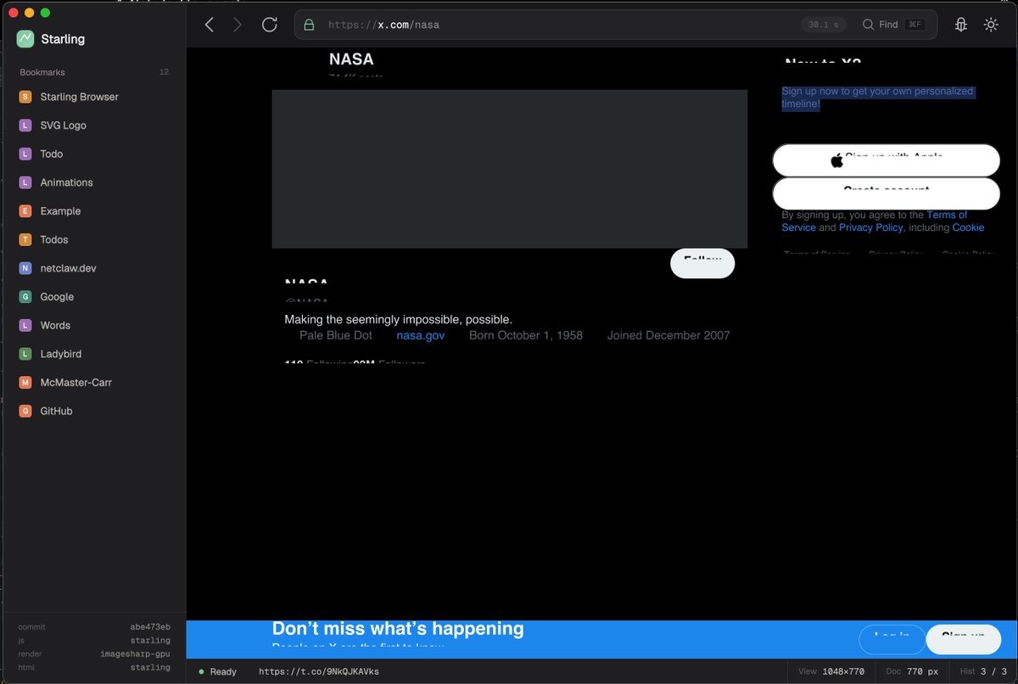Click Joined December 2007 text
This screenshot has width=1018, height=684.
click(668, 335)
